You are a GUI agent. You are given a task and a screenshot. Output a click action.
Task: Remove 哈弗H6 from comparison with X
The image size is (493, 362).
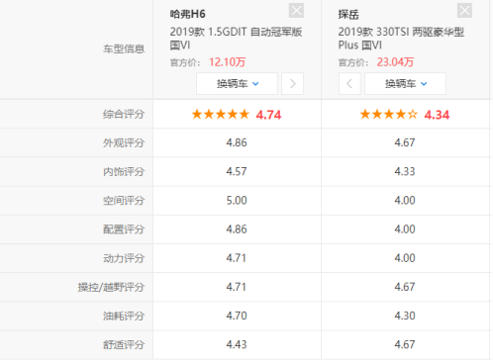tap(296, 11)
